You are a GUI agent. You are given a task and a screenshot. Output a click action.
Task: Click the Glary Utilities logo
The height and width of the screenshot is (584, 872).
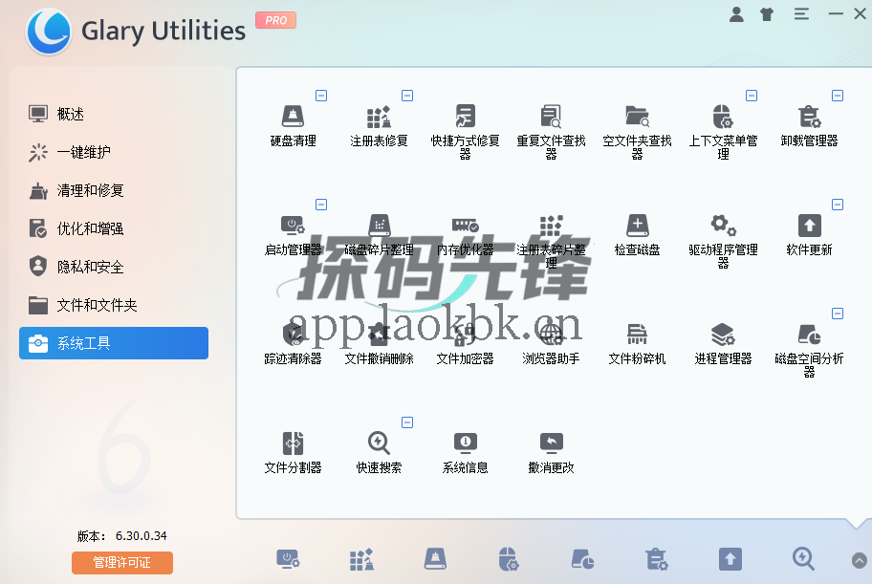pos(49,32)
